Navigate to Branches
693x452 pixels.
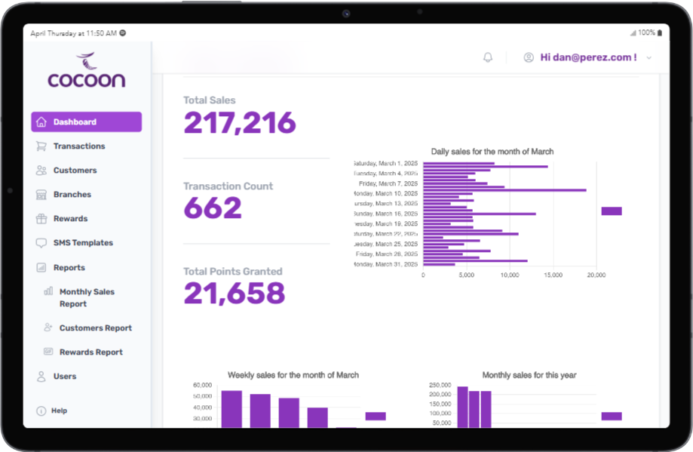72,195
